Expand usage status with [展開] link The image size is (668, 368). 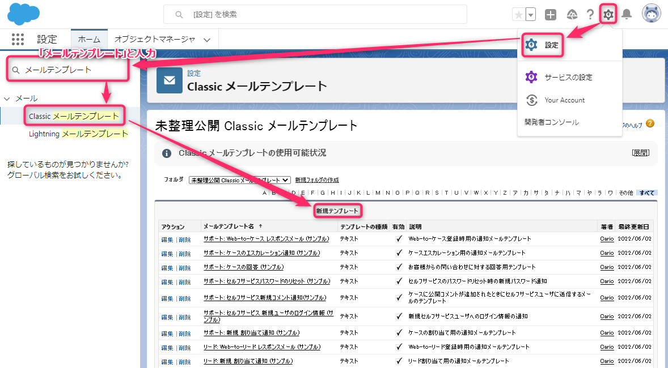tap(641, 153)
